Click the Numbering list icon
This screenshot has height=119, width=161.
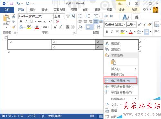(88, 16)
